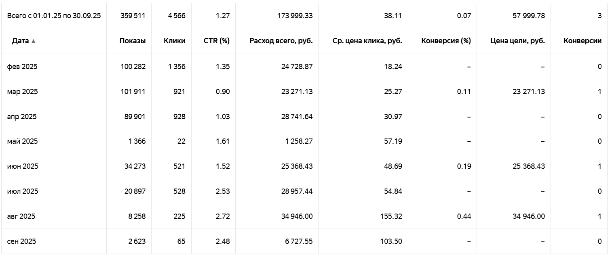Select the июн 2025 row date
The image size is (612, 260).
click(23, 166)
